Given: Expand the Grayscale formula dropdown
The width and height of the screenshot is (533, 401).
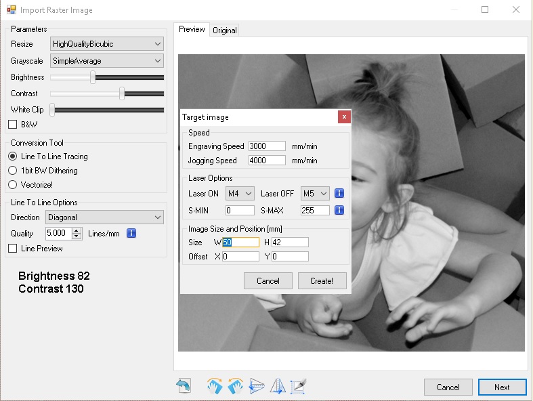Looking at the screenshot, I should coord(107,61).
